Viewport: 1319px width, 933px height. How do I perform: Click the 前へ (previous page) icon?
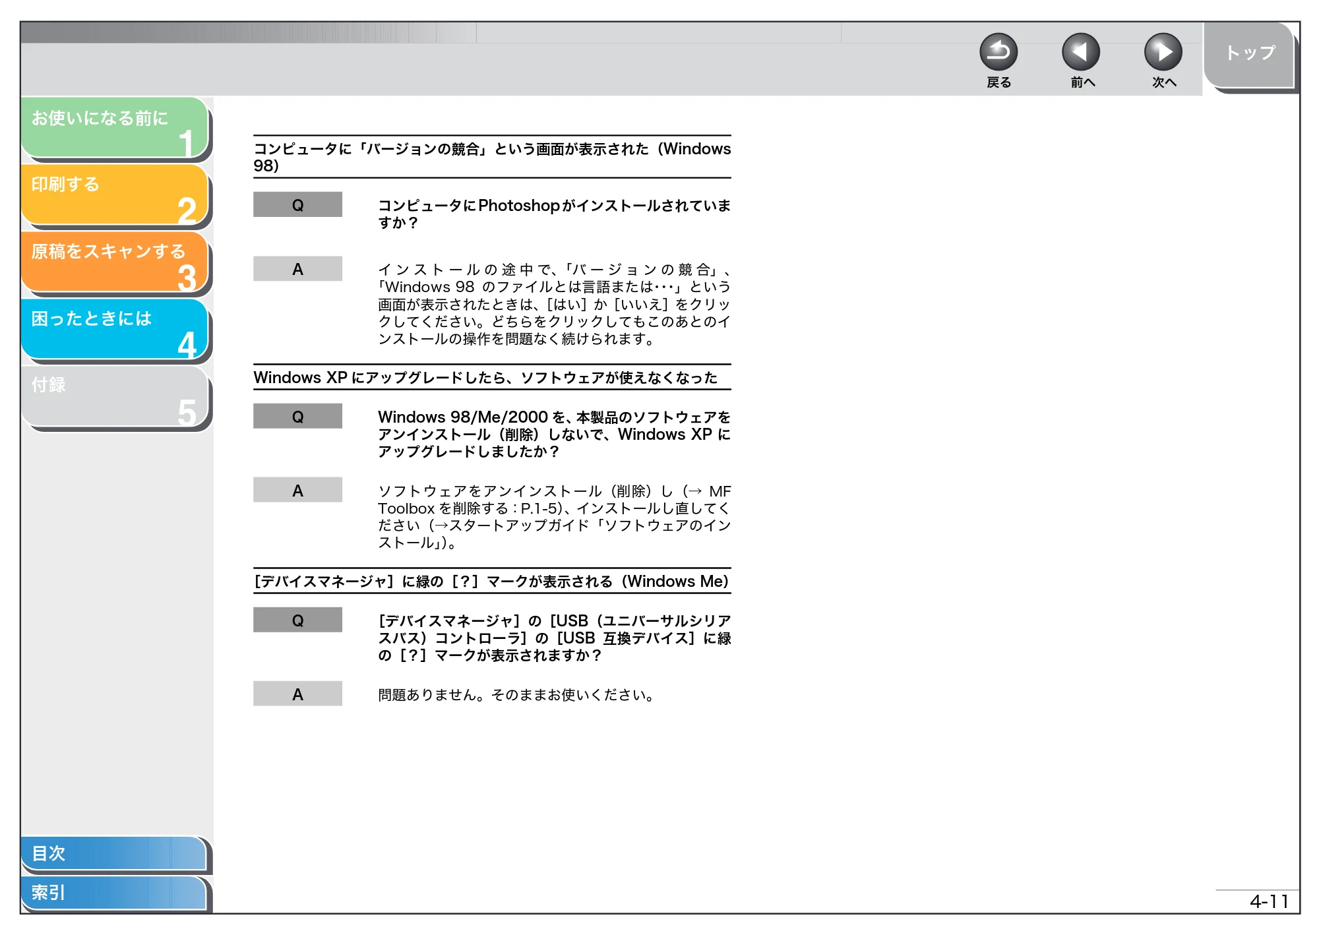[x=1081, y=52]
